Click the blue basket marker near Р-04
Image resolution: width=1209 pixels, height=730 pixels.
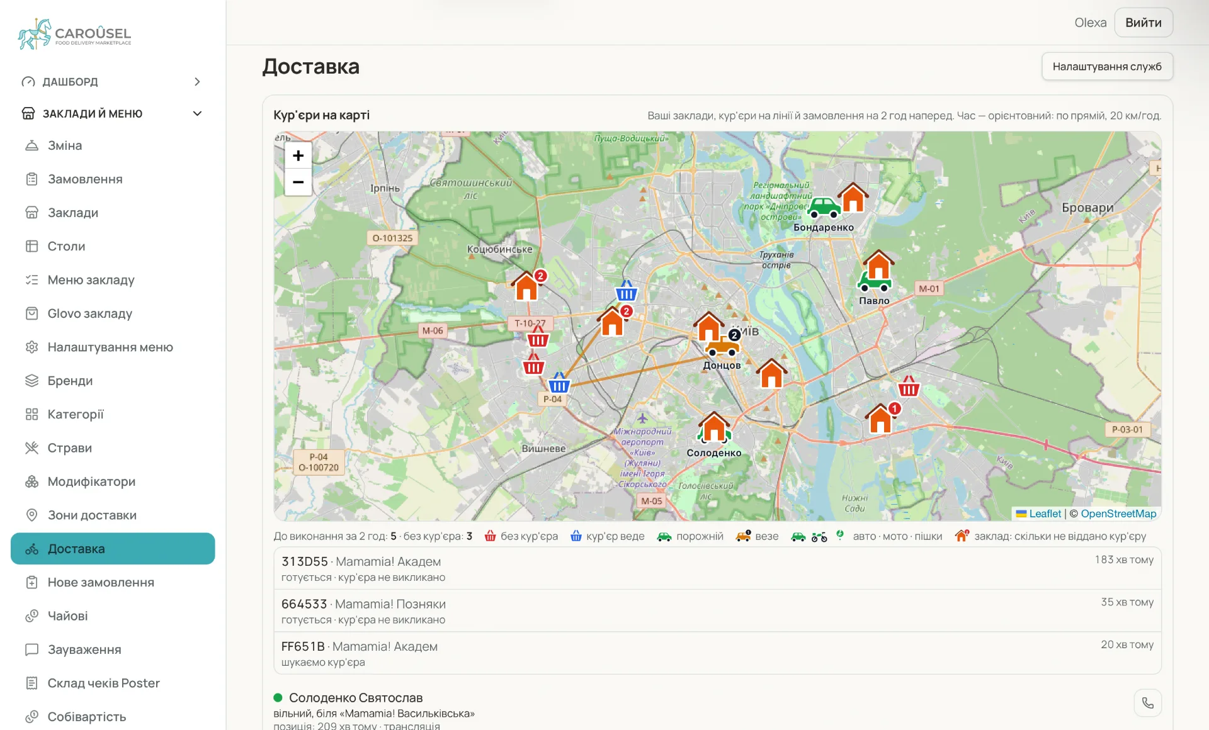[x=559, y=383]
